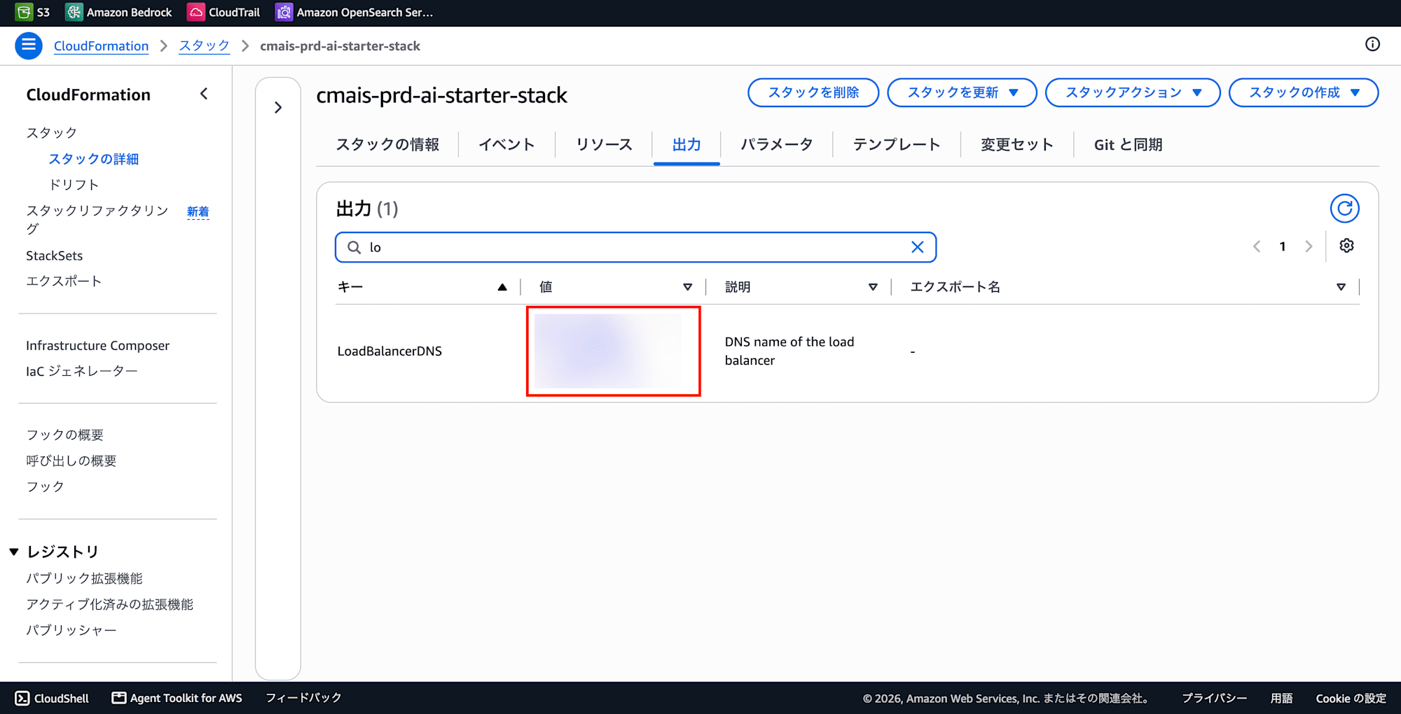Viewport: 1401px width, 714px height.
Task: Open Agent Toolkit for AWS
Action: 177,698
